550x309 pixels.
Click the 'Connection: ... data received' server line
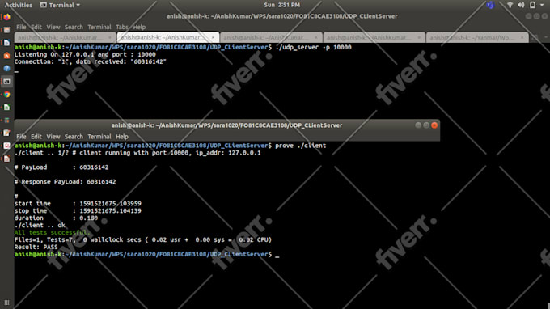pos(90,61)
